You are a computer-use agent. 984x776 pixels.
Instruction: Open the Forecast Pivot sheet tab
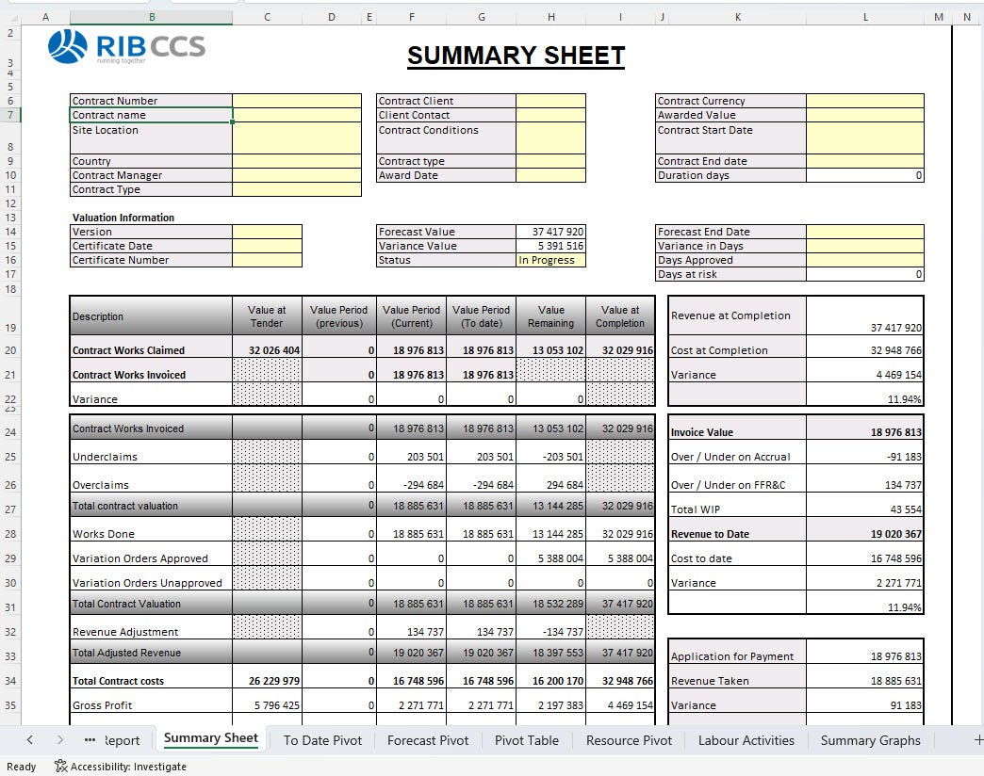(x=428, y=740)
